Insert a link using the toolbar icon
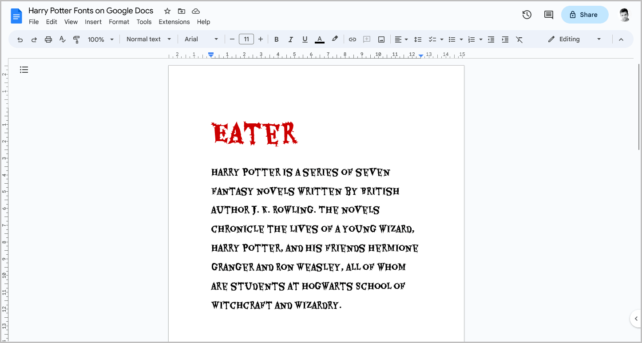 (352, 39)
